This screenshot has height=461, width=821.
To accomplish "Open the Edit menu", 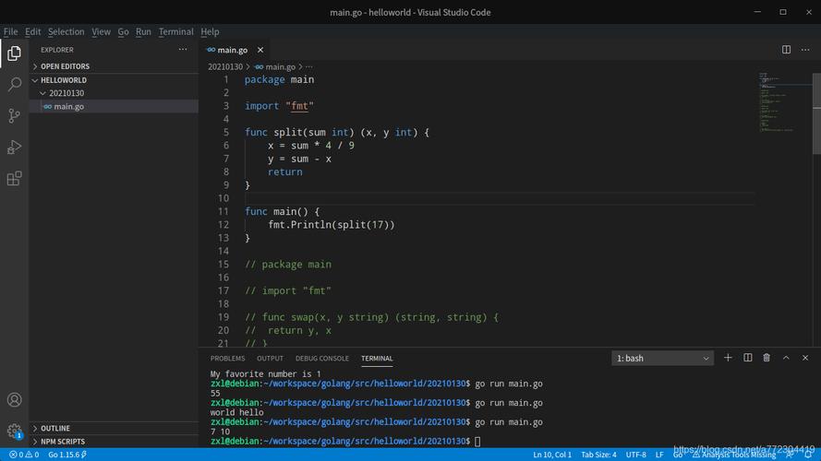I will coord(32,32).
